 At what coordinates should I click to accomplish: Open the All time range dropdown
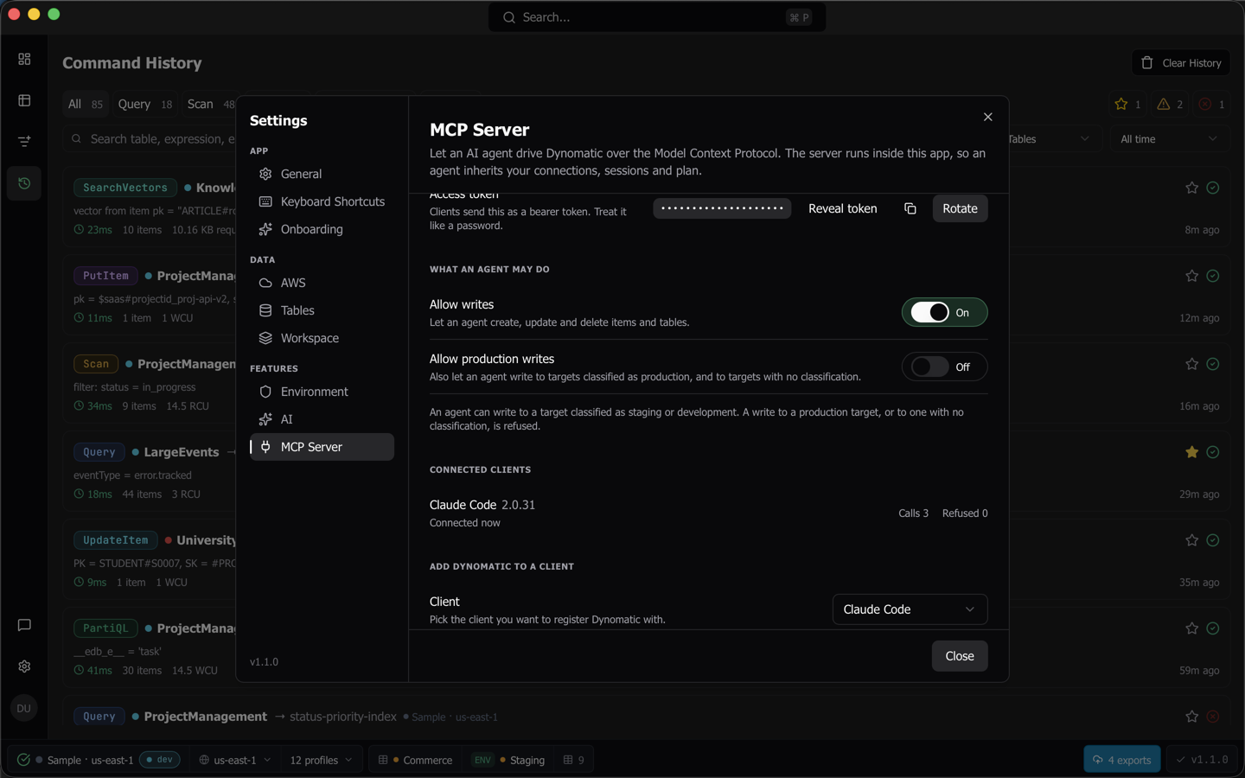(x=1169, y=139)
